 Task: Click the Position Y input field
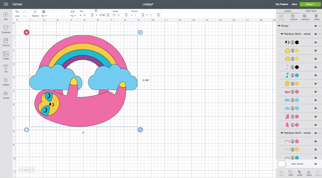coord(153,15)
